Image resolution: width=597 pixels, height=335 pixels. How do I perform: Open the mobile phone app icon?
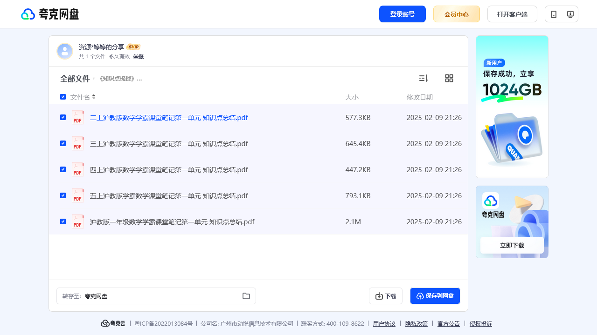click(x=554, y=14)
